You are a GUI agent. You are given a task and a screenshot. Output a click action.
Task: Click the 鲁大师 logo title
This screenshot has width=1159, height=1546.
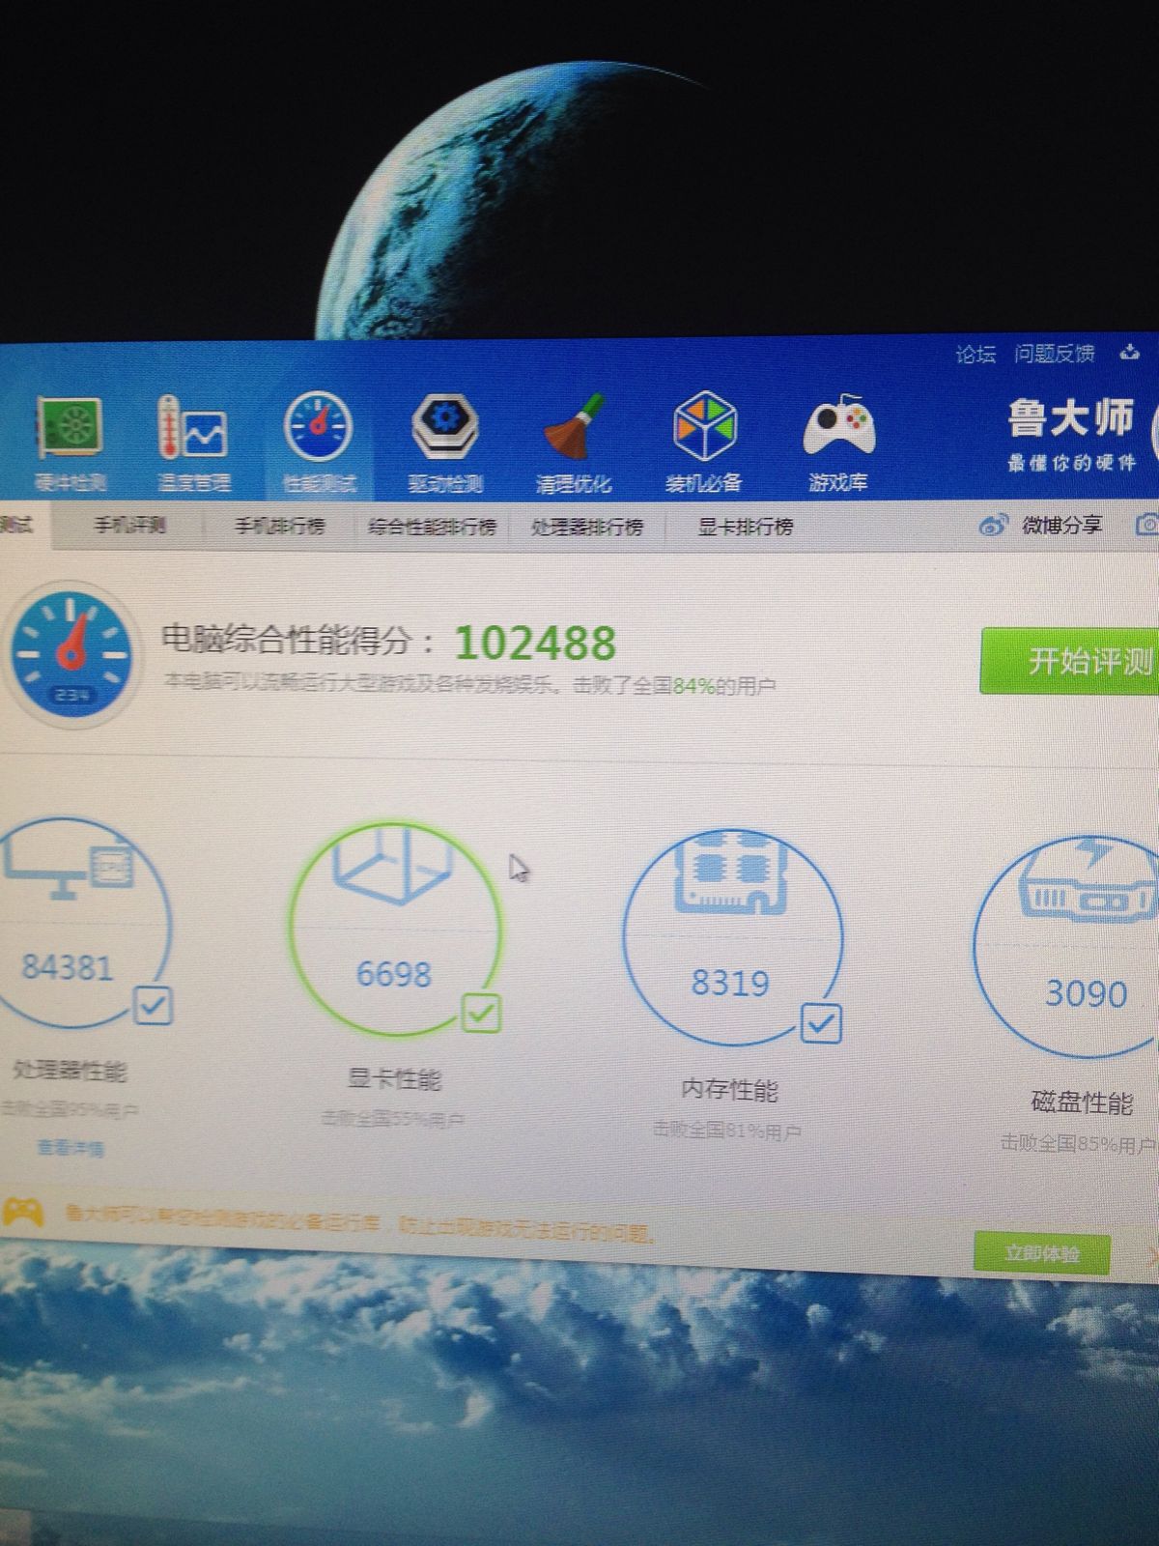[x=1071, y=418]
